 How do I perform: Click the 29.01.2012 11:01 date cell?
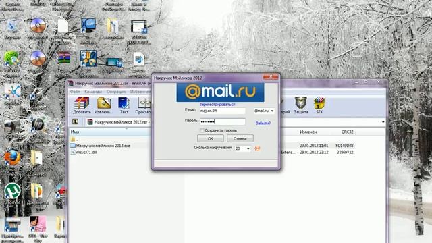pyautogui.click(x=314, y=146)
